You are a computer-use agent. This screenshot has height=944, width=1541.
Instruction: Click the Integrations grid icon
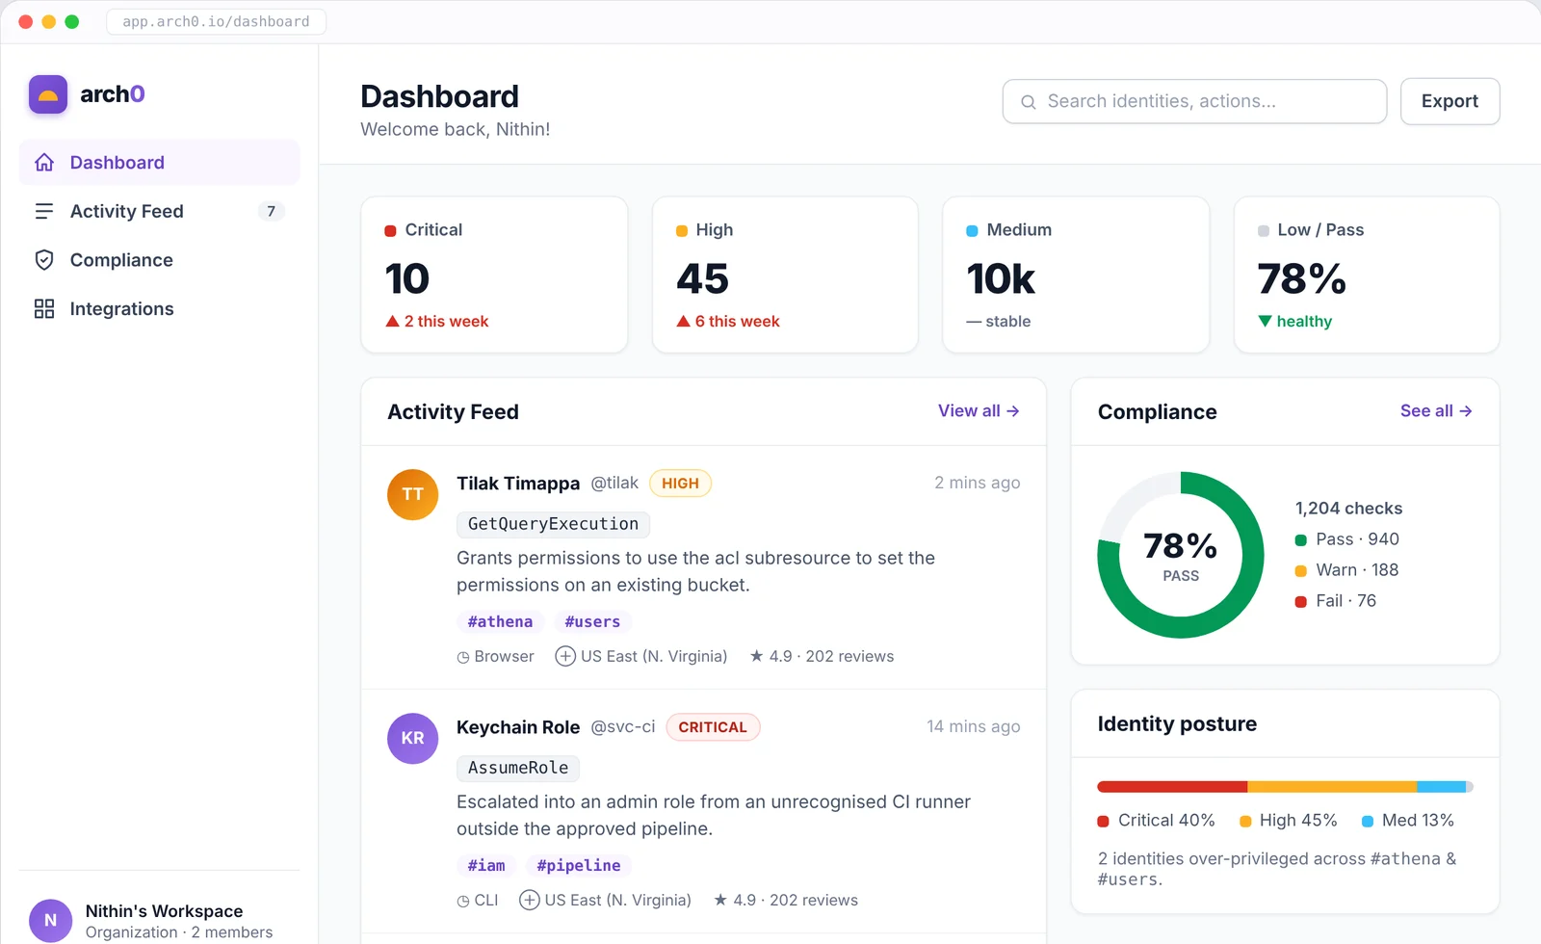click(x=44, y=309)
